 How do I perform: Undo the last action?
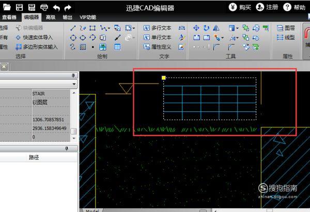pyautogui.click(x=56, y=8)
